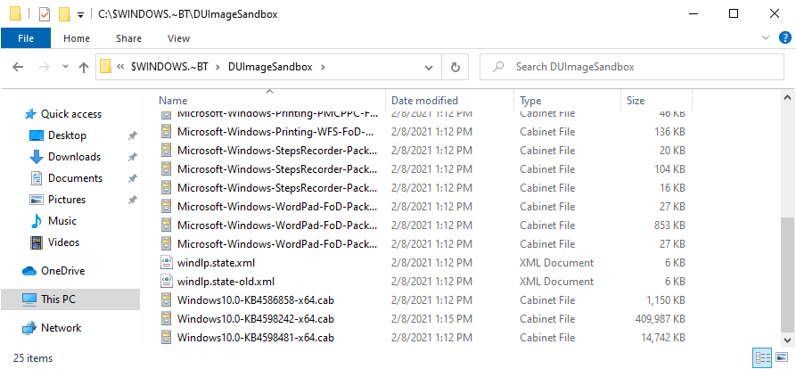The image size is (796, 369).
Task: Select the windlp.state.xml file
Action: click(x=216, y=263)
